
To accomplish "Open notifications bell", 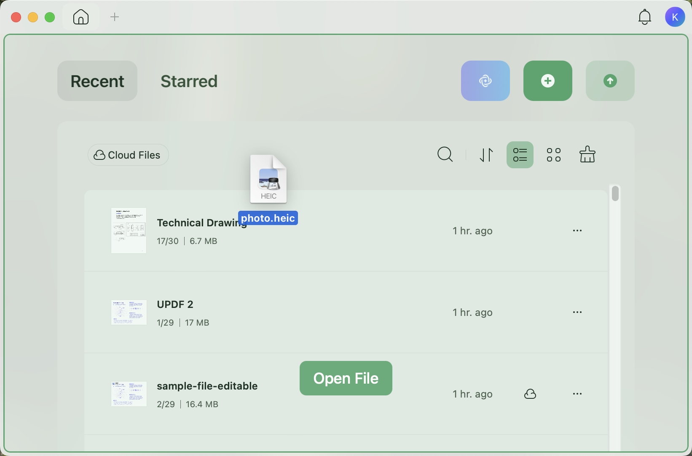I will click(x=645, y=17).
